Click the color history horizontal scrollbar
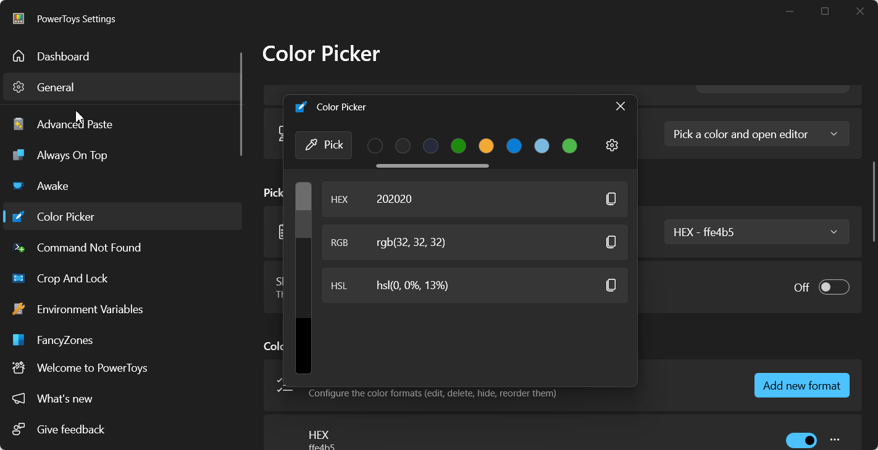Viewport: 878px width, 450px height. point(432,166)
